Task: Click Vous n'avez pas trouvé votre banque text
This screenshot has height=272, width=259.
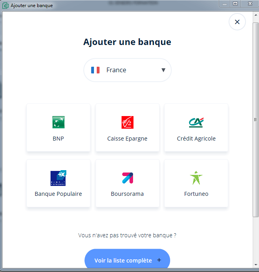Action: point(127,235)
